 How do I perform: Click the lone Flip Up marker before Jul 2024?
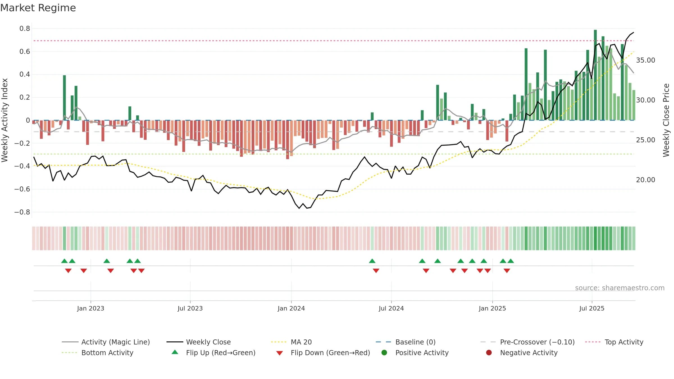point(372,261)
